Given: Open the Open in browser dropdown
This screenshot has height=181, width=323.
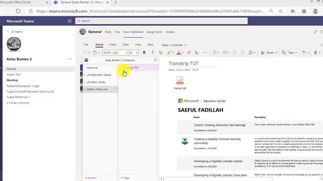Looking at the screenshot, I should pos(174,45).
